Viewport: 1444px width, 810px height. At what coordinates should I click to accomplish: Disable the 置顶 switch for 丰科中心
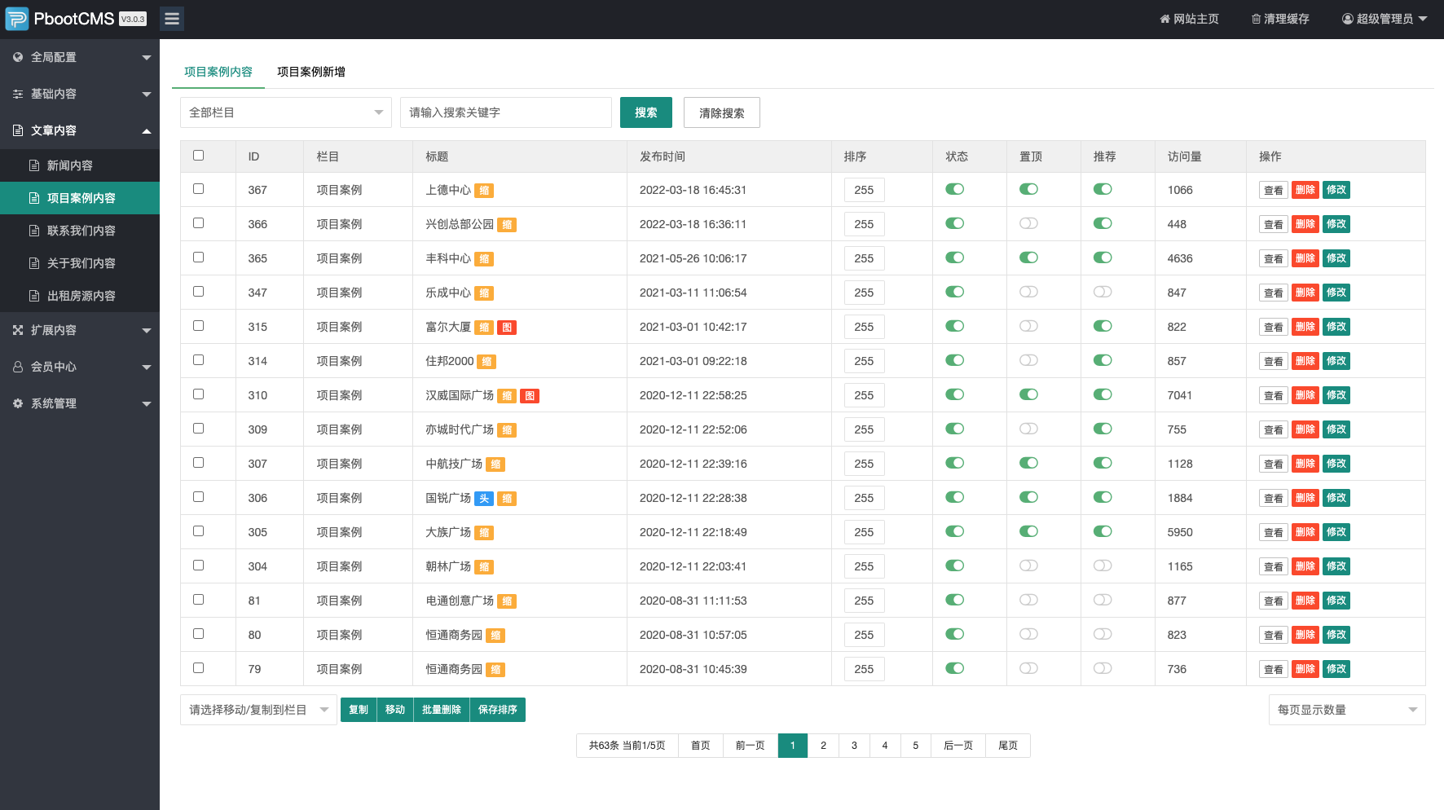click(x=1028, y=258)
